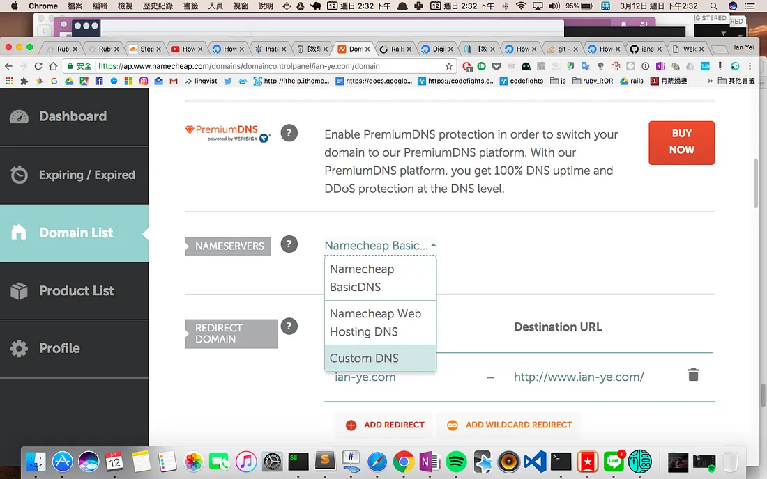Screen dimensions: 767x479
Task: Open OneNote from the Dock
Action: tap(430, 462)
